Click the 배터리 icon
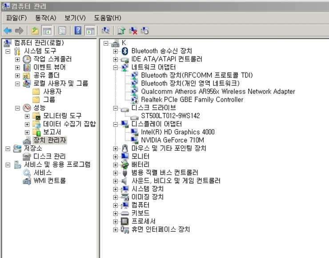 tap(125, 164)
